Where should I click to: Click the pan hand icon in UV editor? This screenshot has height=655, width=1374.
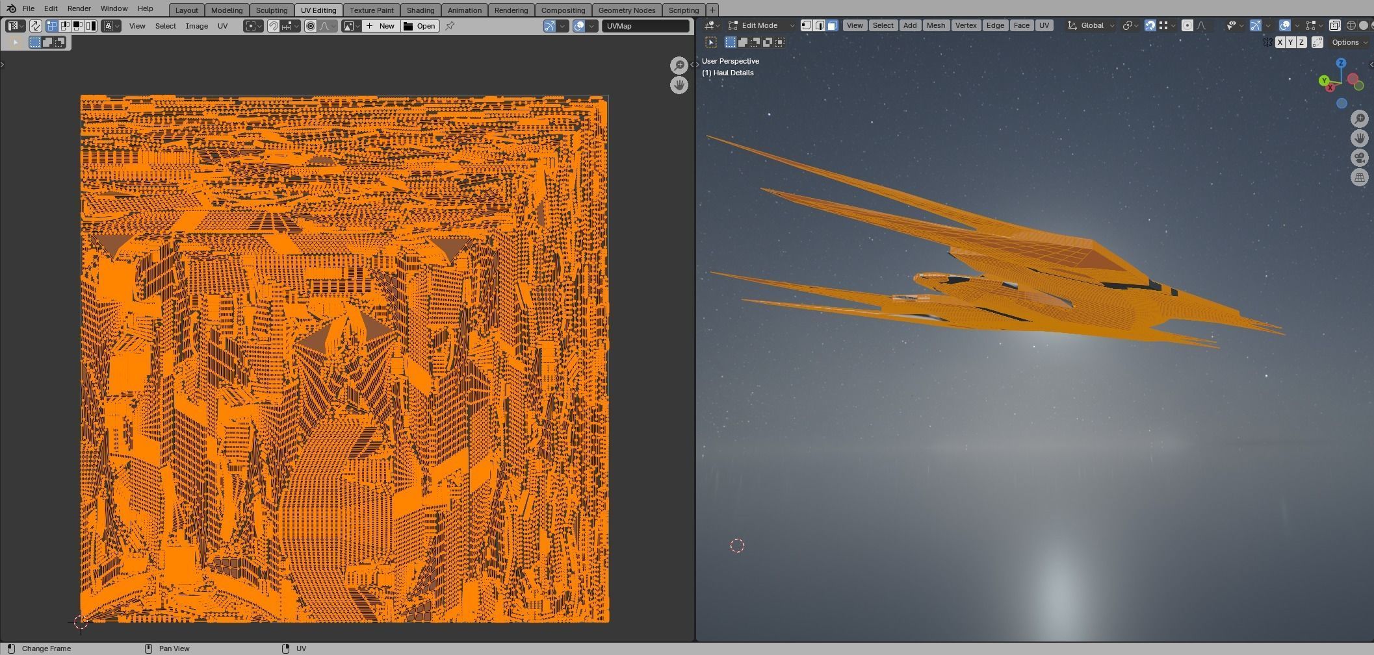pyautogui.click(x=679, y=85)
